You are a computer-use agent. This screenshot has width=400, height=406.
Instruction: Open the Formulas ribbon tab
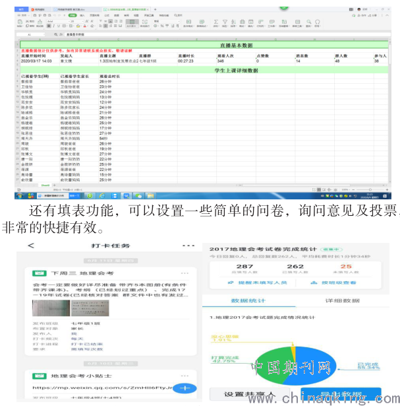(x=107, y=15)
